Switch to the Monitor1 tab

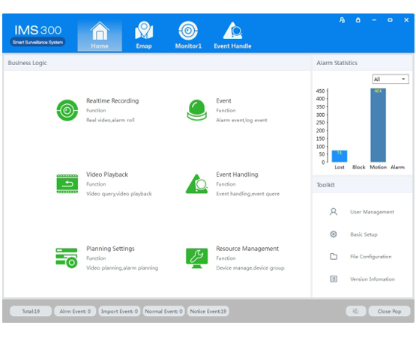pos(188,35)
